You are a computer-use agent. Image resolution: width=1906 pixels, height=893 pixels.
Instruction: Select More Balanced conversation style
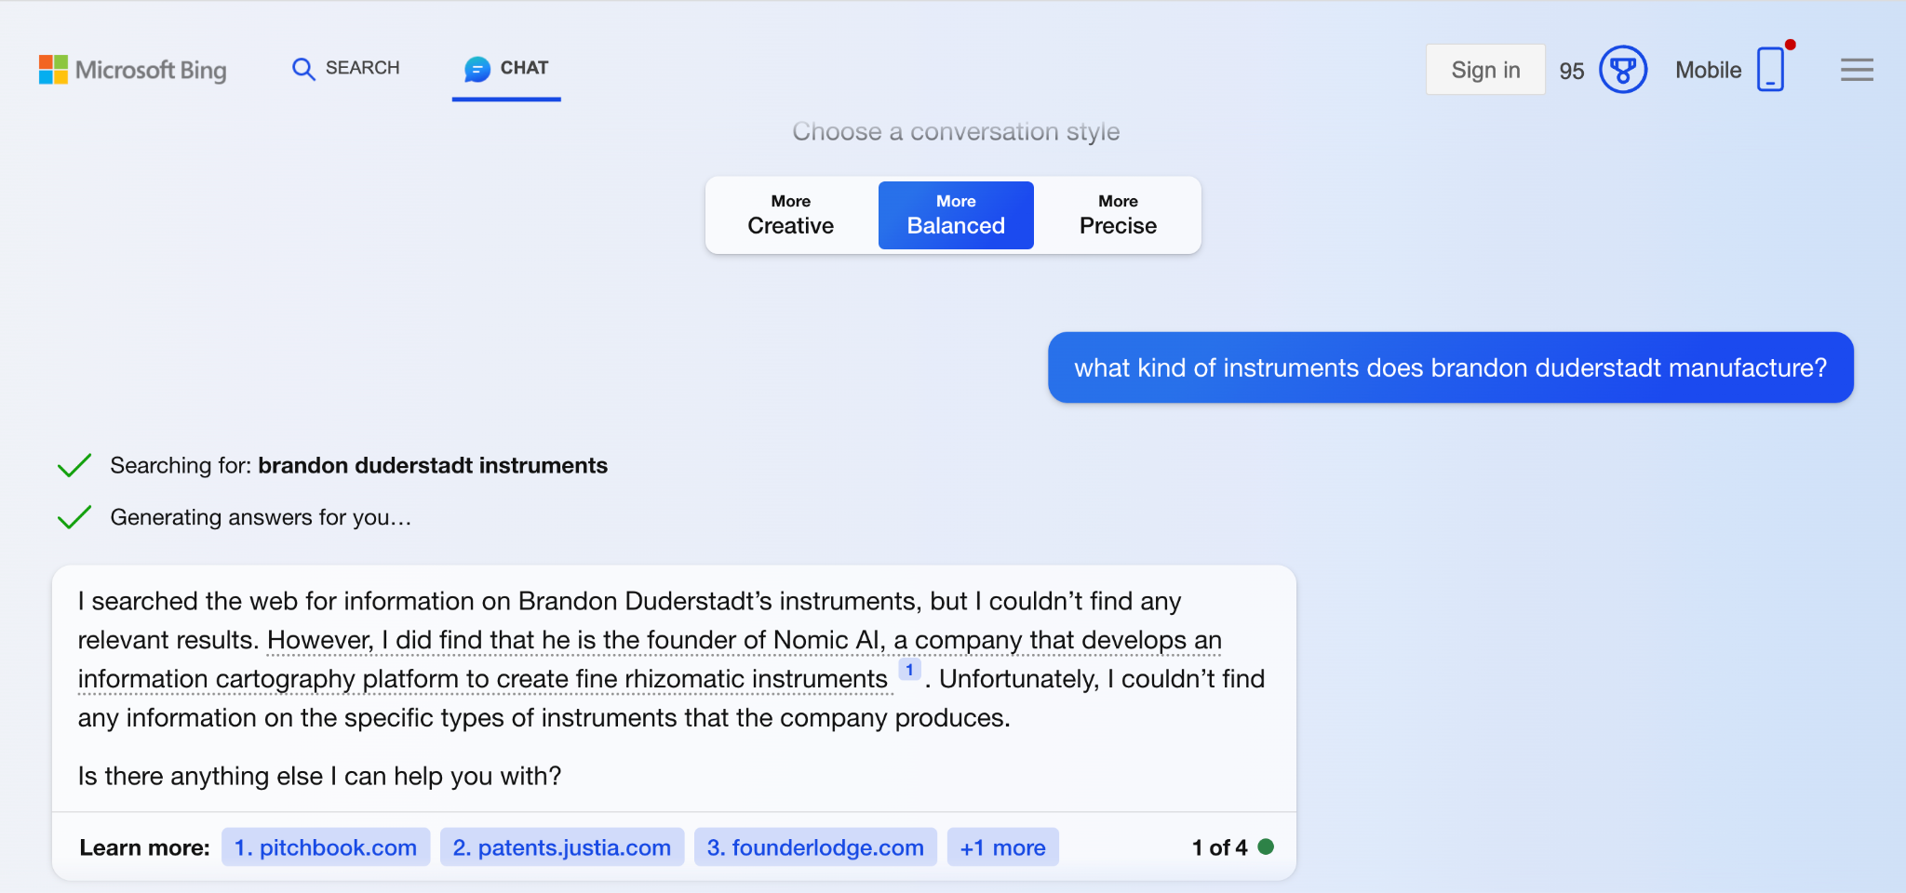tap(956, 215)
